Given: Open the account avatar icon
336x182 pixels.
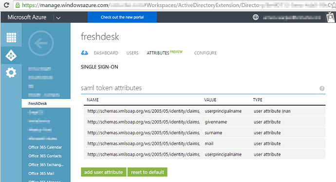Looking at the screenshot, I should 330,17.
